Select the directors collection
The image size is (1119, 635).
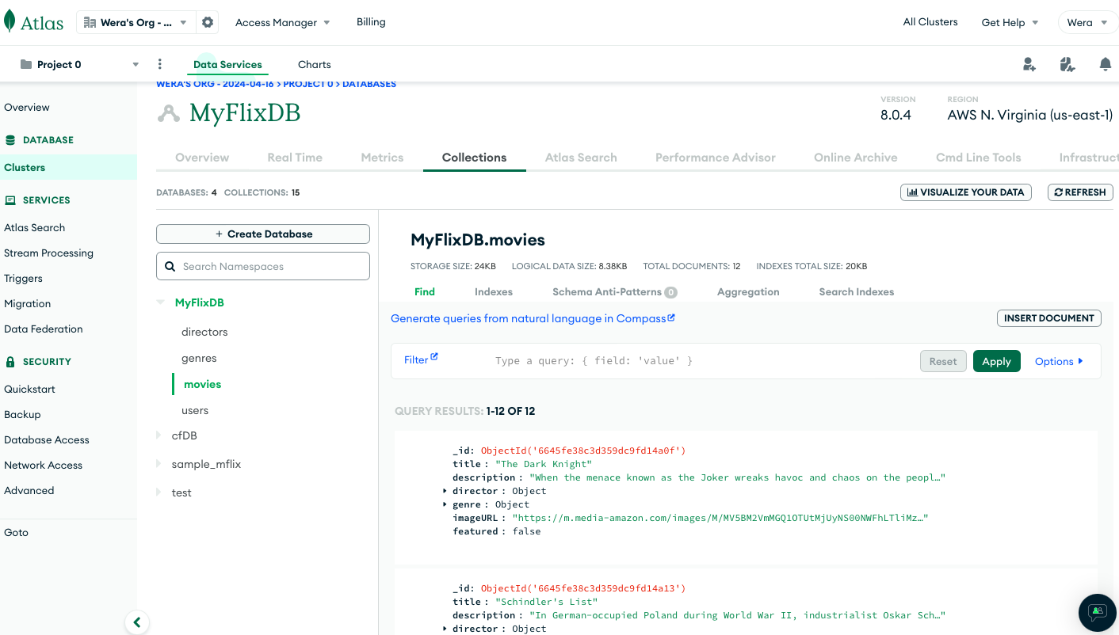tap(204, 332)
